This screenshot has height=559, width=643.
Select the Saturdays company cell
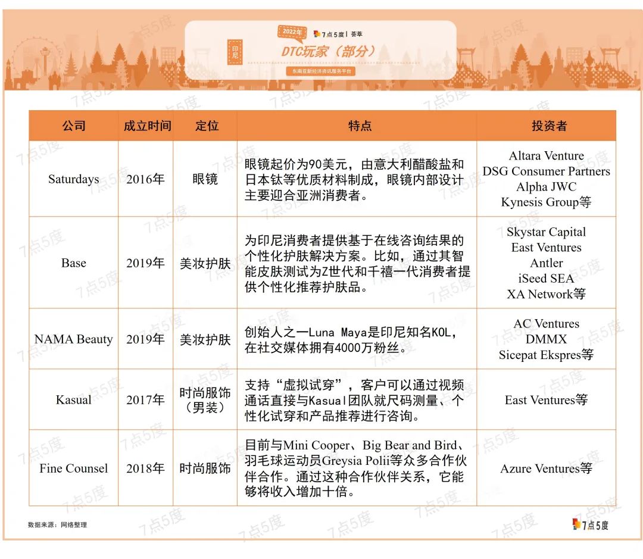coord(74,179)
